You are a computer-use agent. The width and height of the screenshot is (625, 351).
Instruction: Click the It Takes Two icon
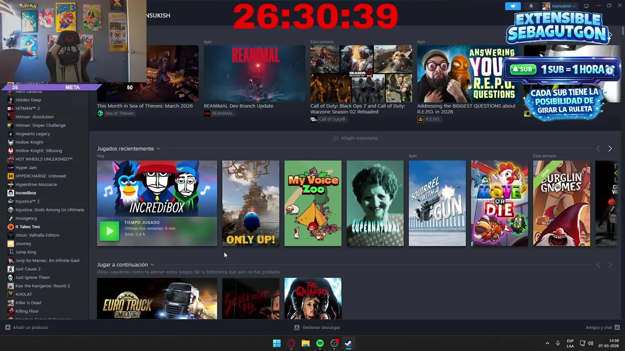coord(11,227)
